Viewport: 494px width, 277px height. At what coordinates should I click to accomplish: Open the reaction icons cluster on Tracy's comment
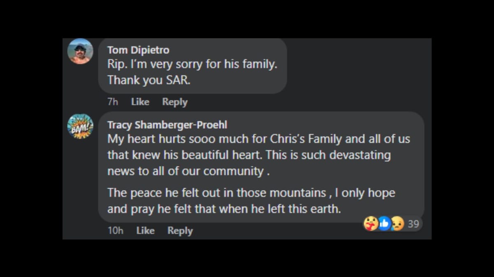[383, 224]
